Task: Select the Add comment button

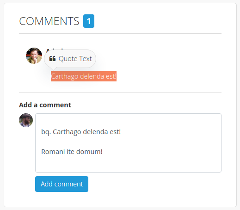Action: pos(62,184)
